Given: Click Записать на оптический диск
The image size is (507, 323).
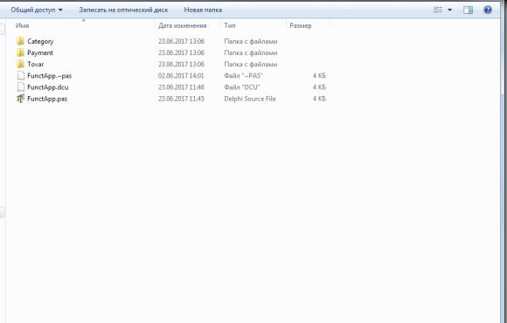Looking at the screenshot, I should pos(123,10).
